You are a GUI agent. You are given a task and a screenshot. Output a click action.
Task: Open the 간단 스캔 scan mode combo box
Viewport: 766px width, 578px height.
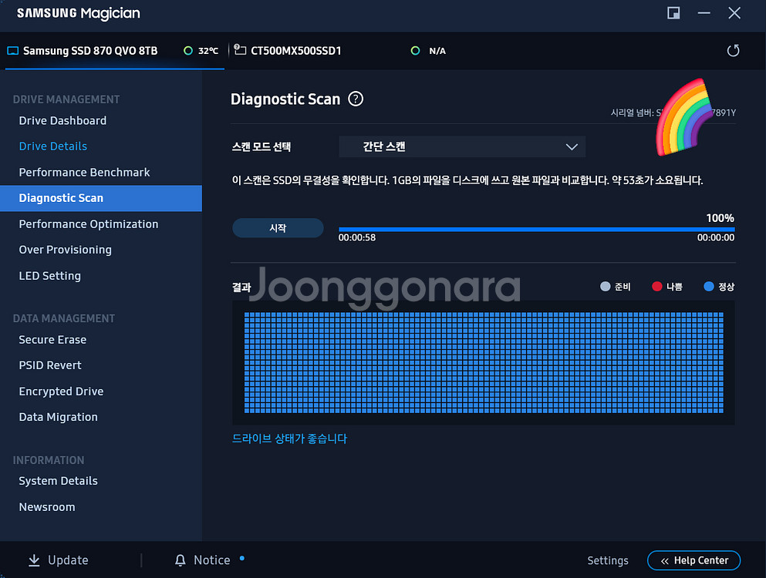coord(462,147)
